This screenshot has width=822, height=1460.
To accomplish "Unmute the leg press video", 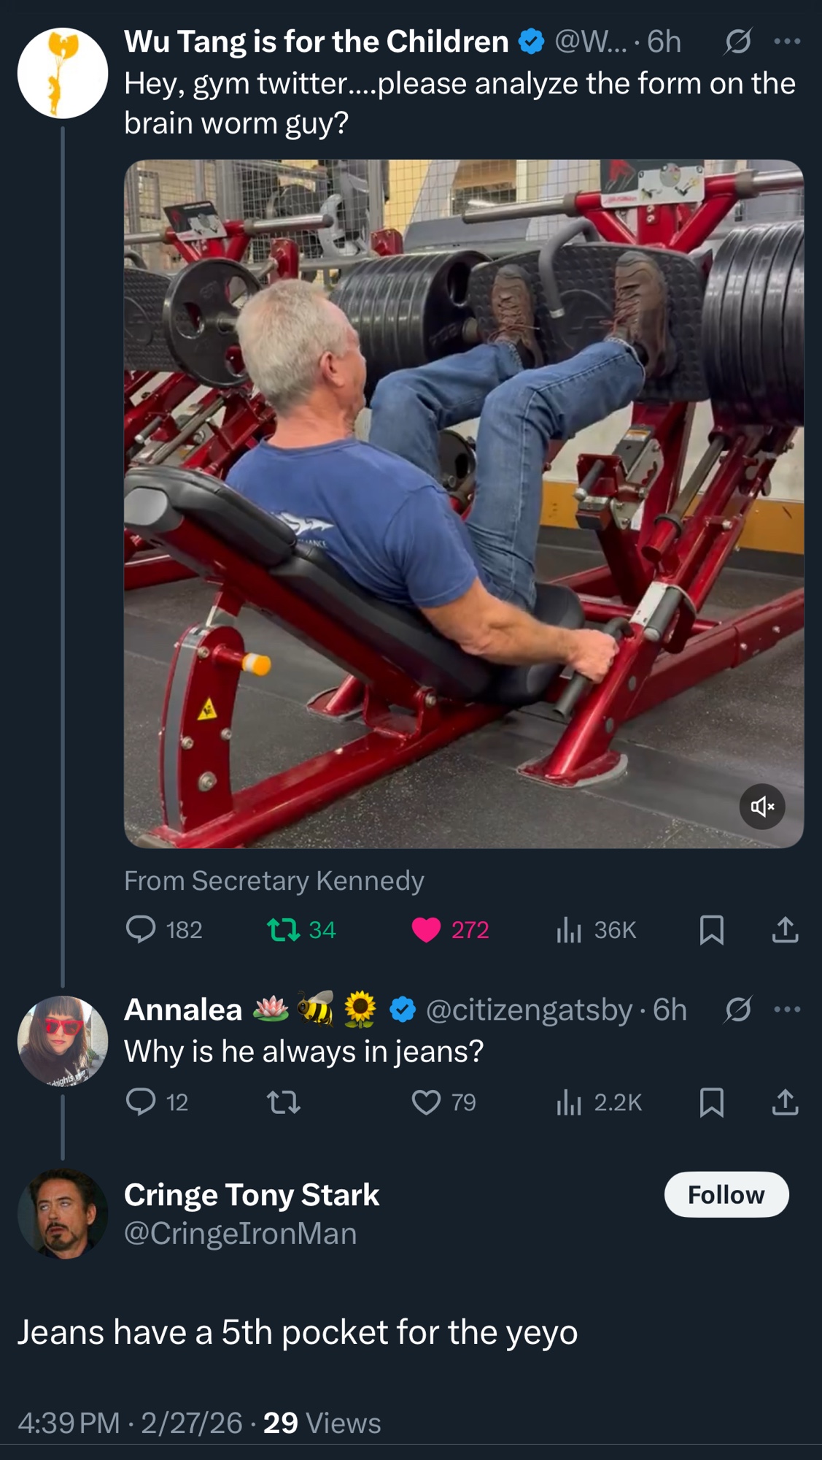I will (x=762, y=806).
